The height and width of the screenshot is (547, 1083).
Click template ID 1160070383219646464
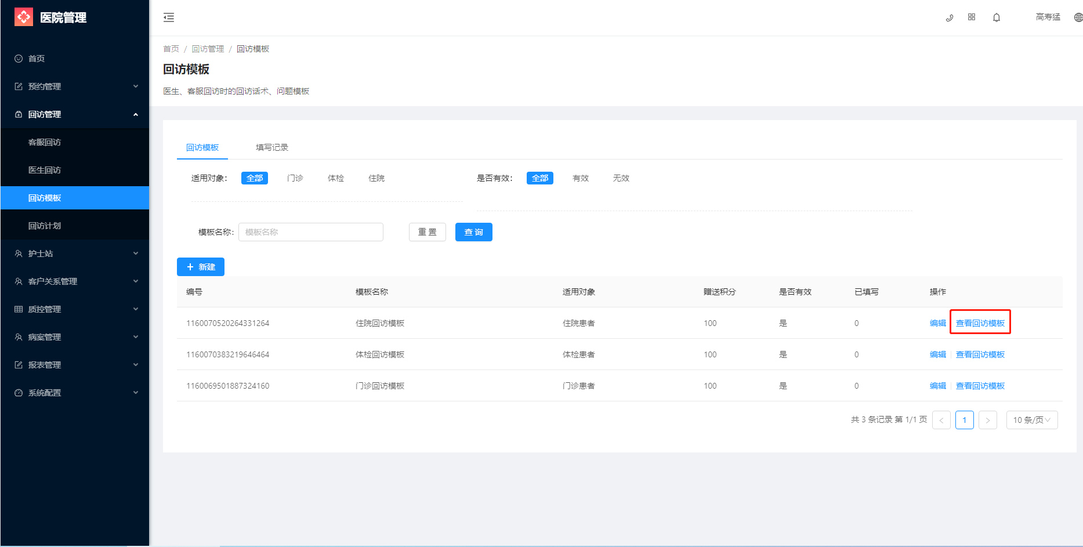tap(227, 354)
